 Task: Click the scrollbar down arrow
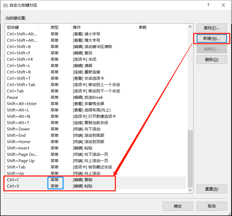(190, 190)
